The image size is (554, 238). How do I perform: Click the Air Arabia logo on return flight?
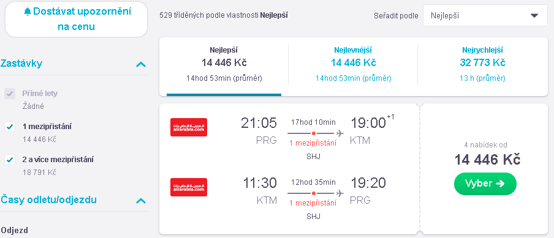189,187
